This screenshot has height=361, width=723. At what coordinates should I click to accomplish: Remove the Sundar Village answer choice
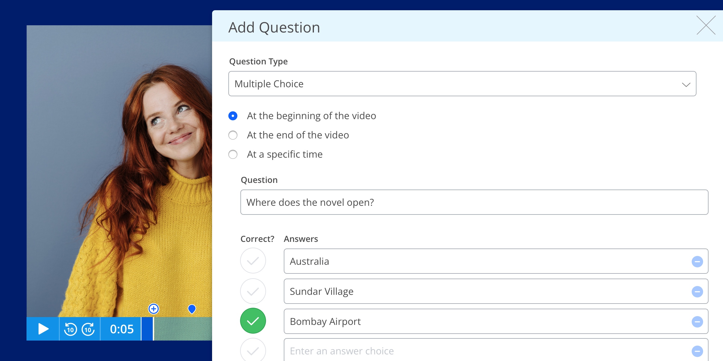[x=697, y=292]
